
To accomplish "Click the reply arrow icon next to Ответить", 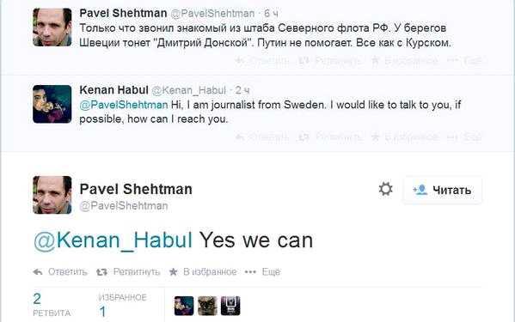I will point(38,272).
